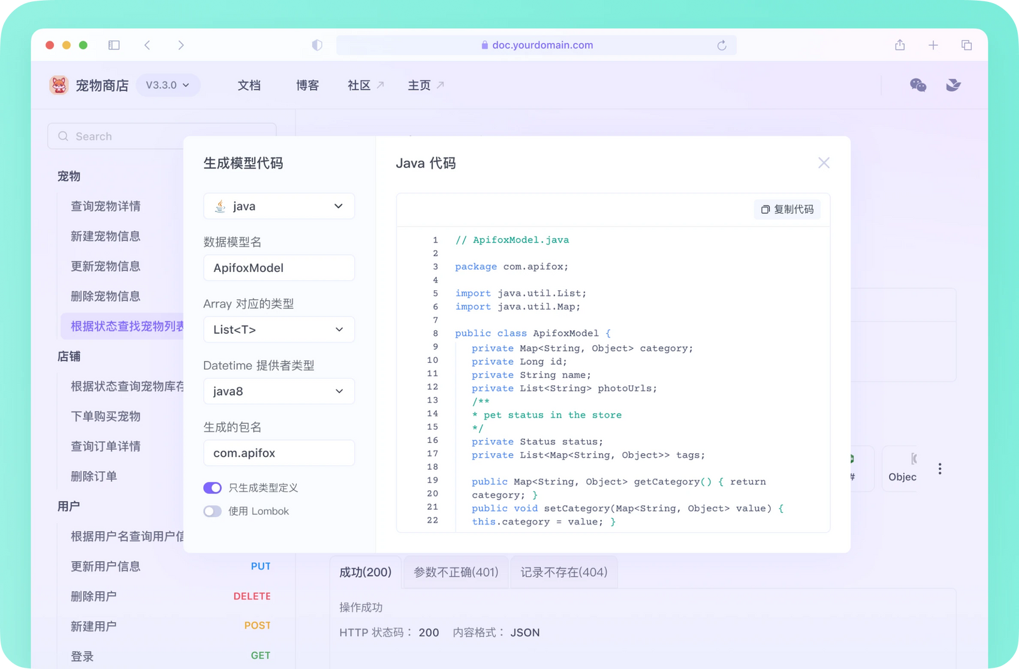Screen dimensions: 1019x669
Task: Disable the 只生成类型定义 toggle
Action: click(x=212, y=488)
